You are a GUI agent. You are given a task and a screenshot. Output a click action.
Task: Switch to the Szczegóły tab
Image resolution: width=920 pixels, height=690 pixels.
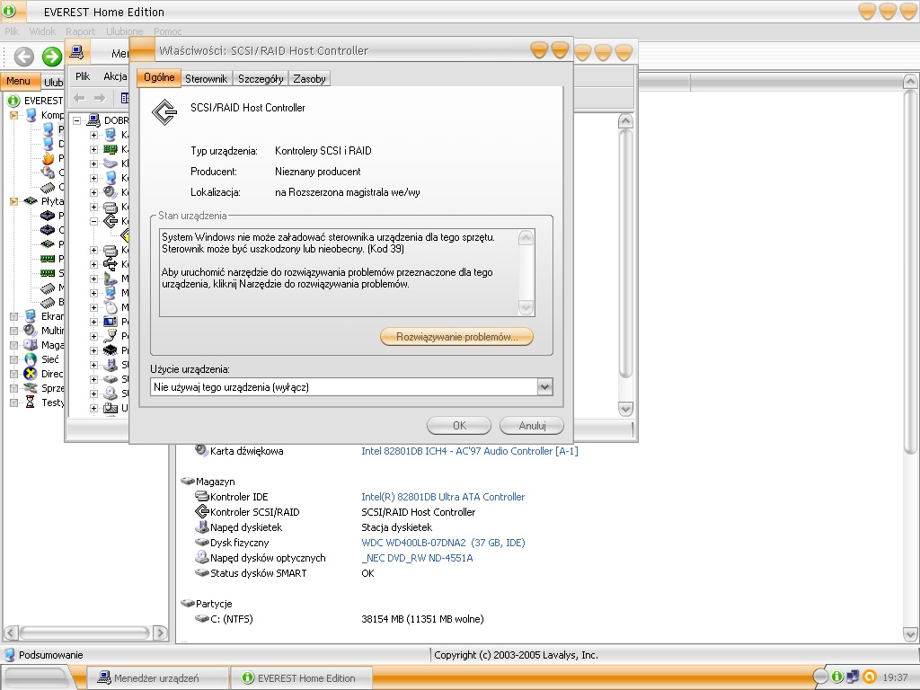coord(261,79)
